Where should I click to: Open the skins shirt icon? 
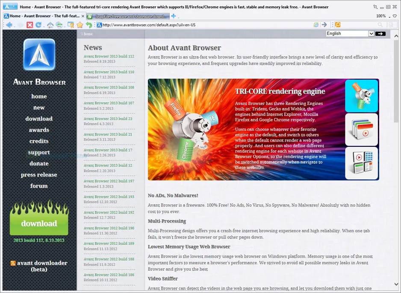[x=395, y=16]
